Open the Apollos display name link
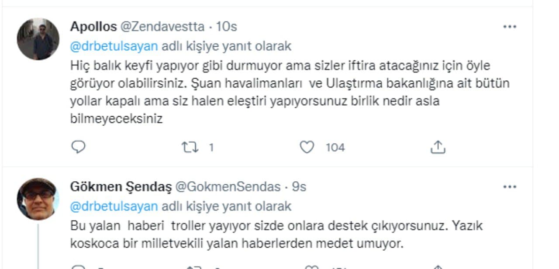Image resolution: width=559 pixels, height=269 pixels. [93, 27]
